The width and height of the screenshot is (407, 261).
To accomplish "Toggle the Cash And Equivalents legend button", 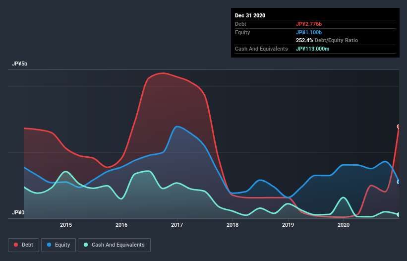I will pos(114,245).
